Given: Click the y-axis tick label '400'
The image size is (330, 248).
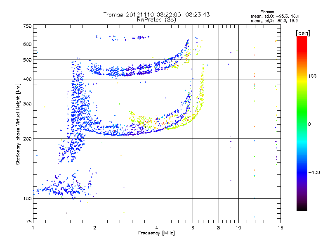Looking at the screenshot, I should coord(27,79).
